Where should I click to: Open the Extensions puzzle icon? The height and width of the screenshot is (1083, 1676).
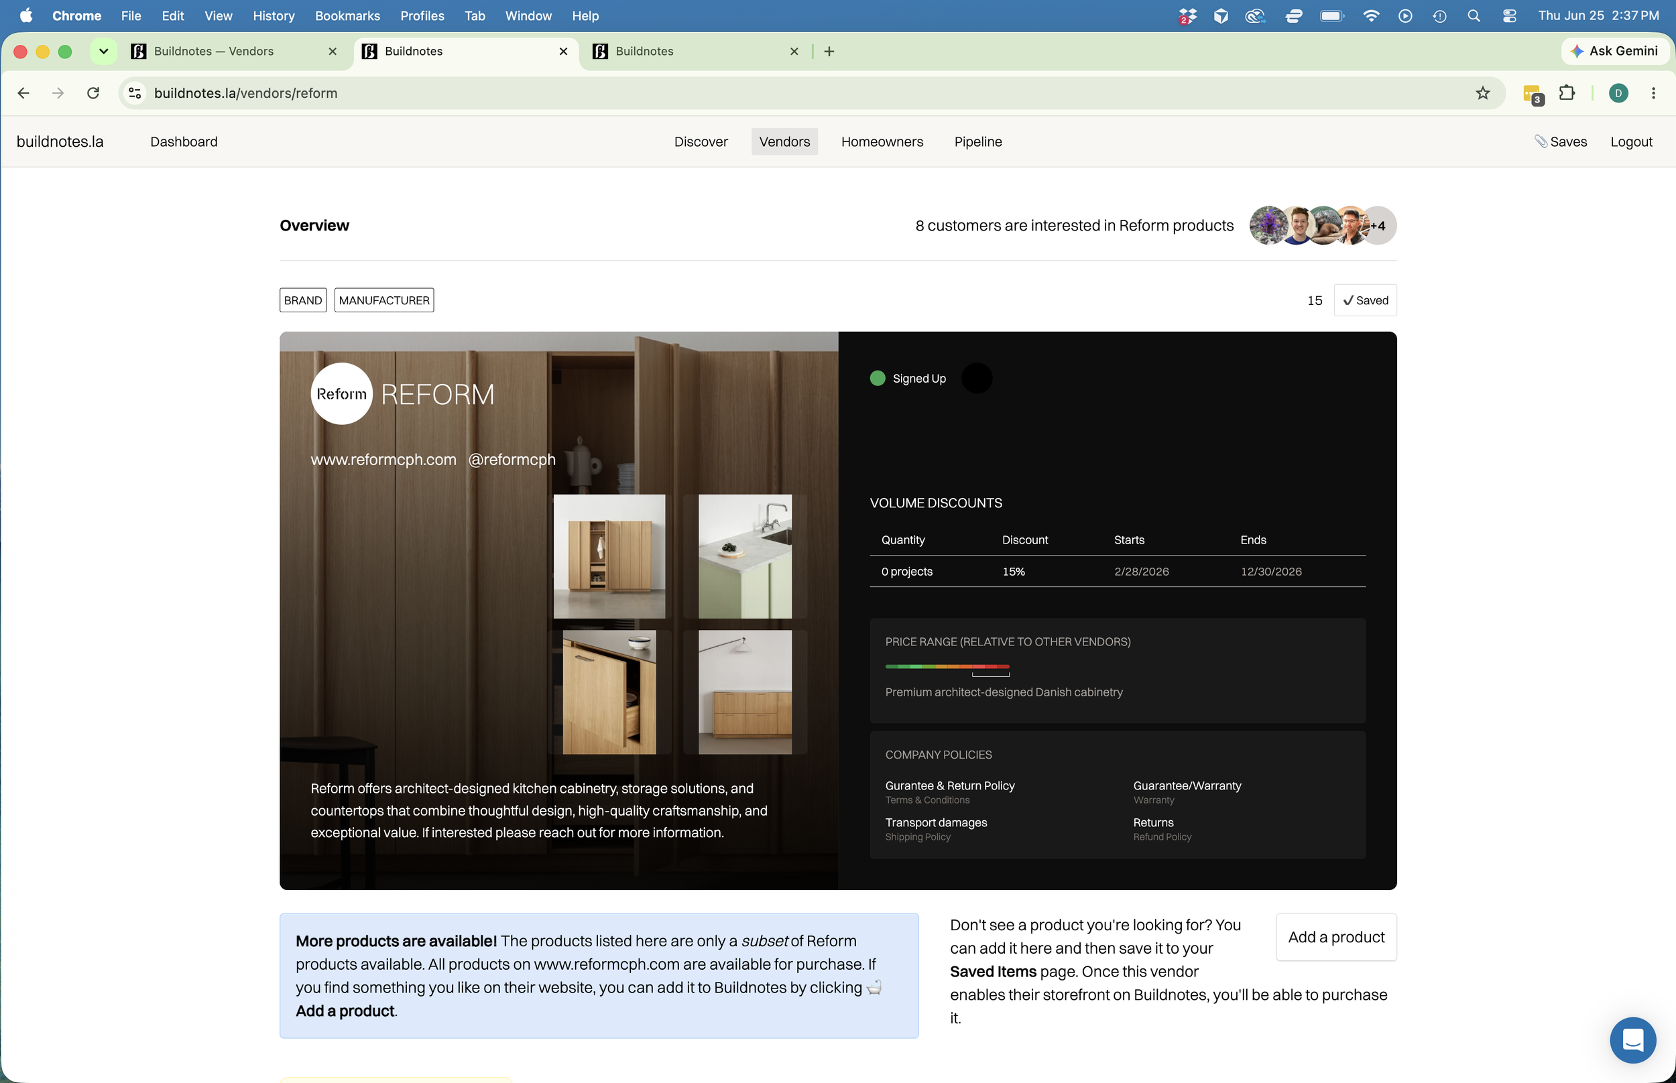[1567, 93]
